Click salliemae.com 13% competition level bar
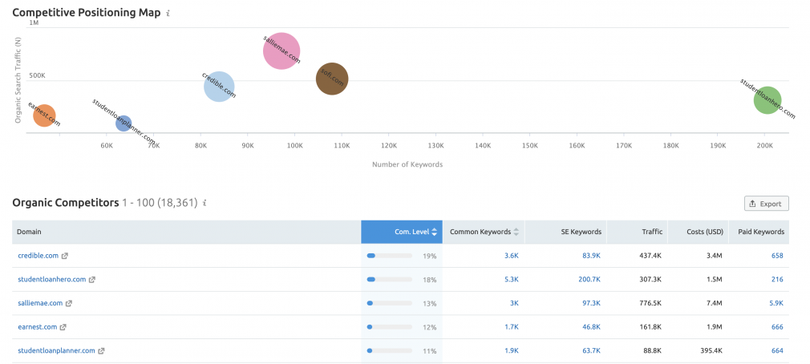Screen dimensions: 810x364 point(390,303)
